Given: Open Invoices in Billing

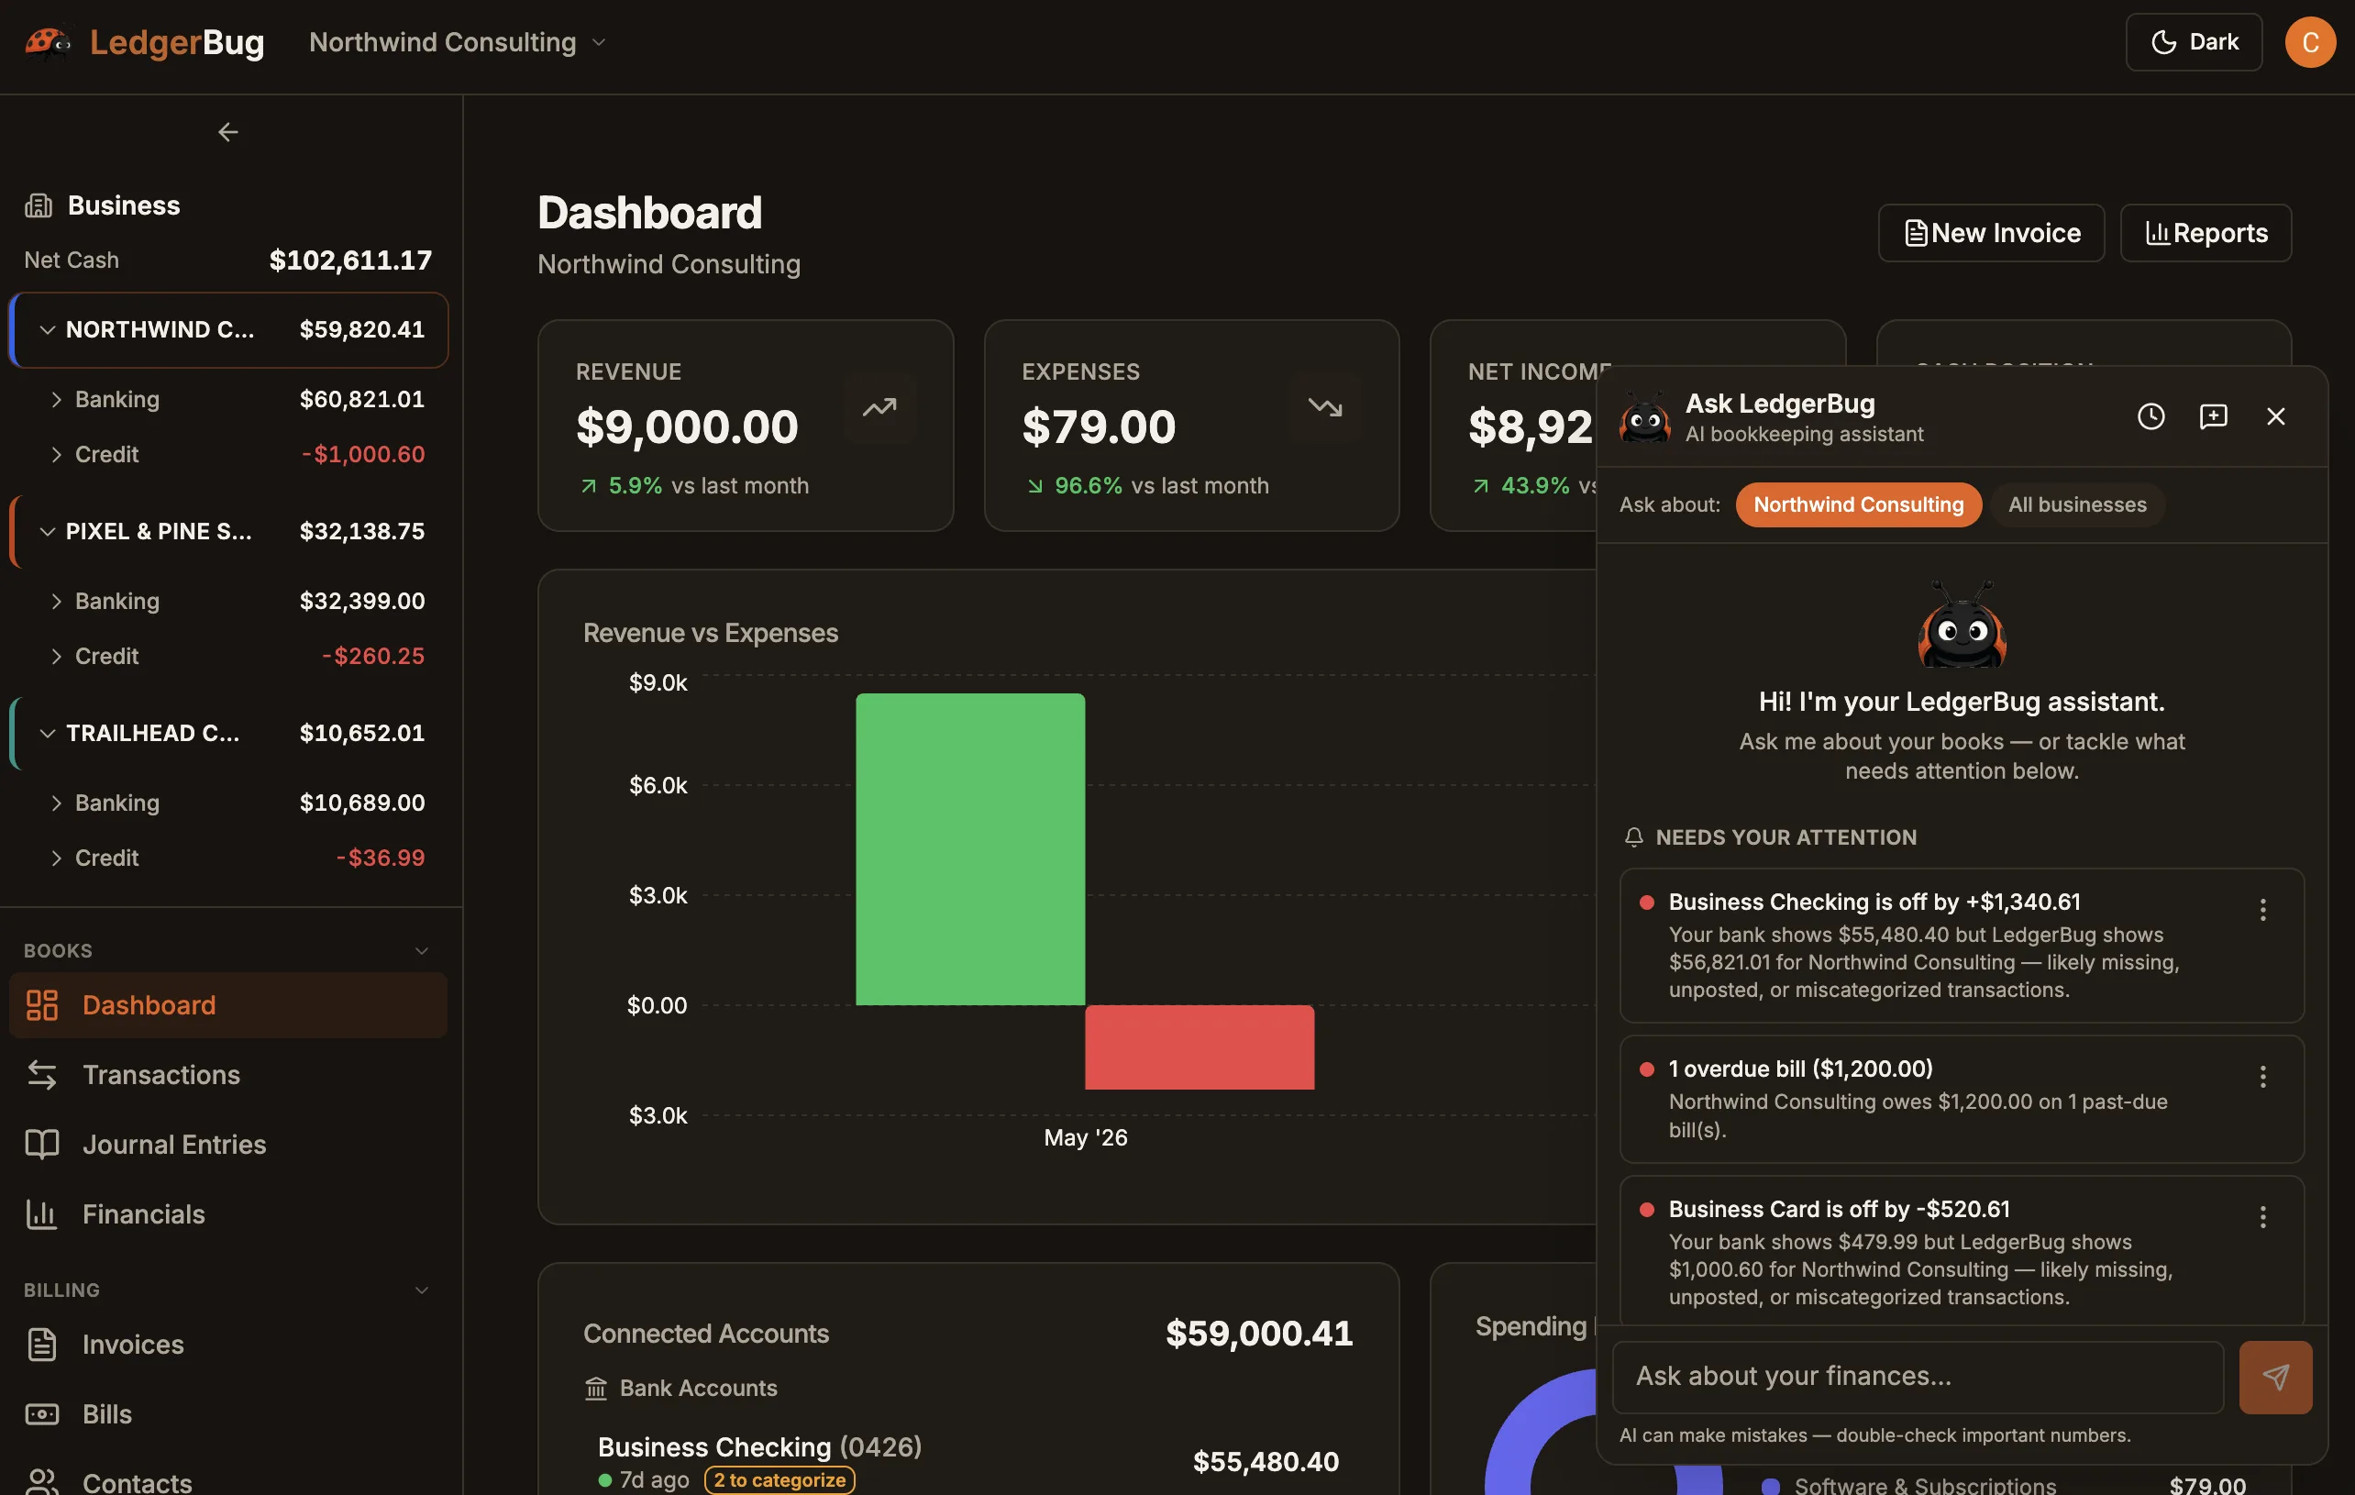Looking at the screenshot, I should pos(227,1345).
